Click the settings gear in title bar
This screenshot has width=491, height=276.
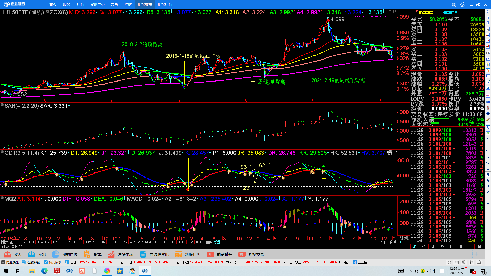463,5
